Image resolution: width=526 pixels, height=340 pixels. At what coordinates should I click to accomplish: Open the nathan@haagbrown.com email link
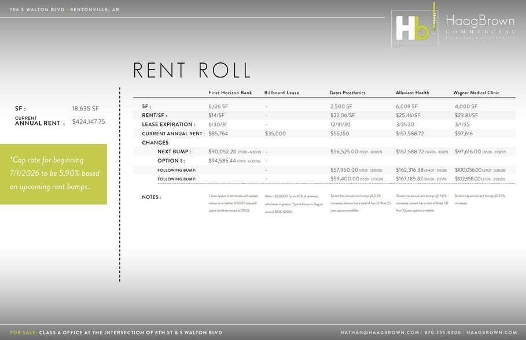(x=380, y=332)
